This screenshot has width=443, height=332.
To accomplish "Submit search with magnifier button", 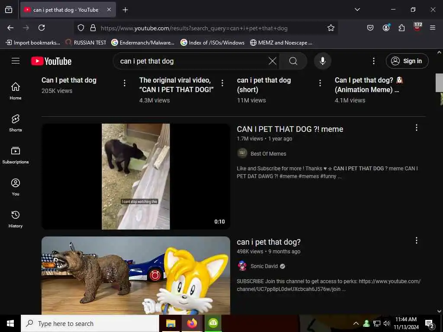I will [293, 61].
